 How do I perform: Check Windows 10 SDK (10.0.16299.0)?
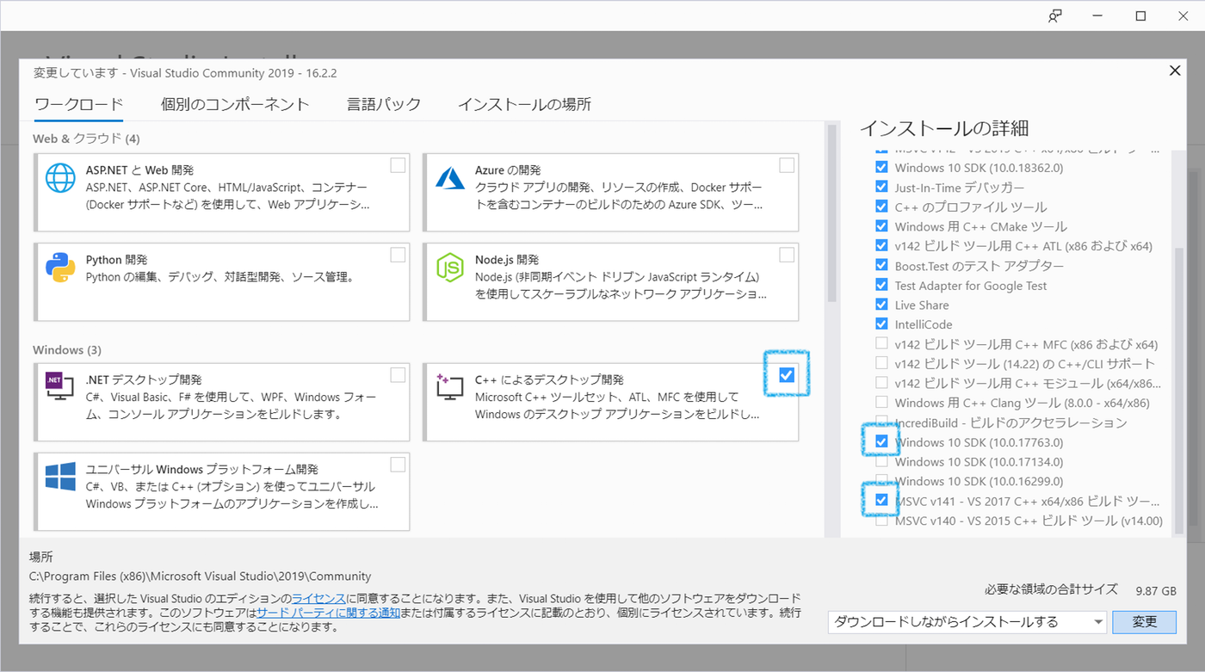tap(881, 480)
